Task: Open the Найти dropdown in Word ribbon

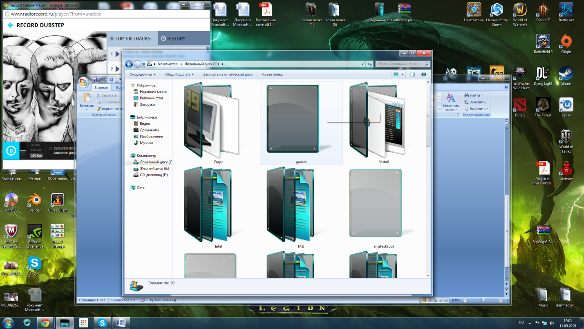Action: click(474, 95)
